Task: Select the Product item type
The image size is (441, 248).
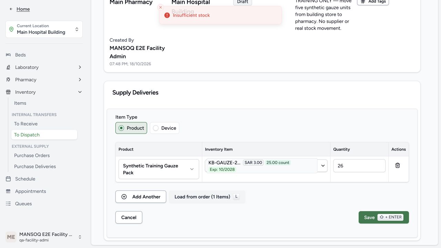Action: tap(131, 128)
